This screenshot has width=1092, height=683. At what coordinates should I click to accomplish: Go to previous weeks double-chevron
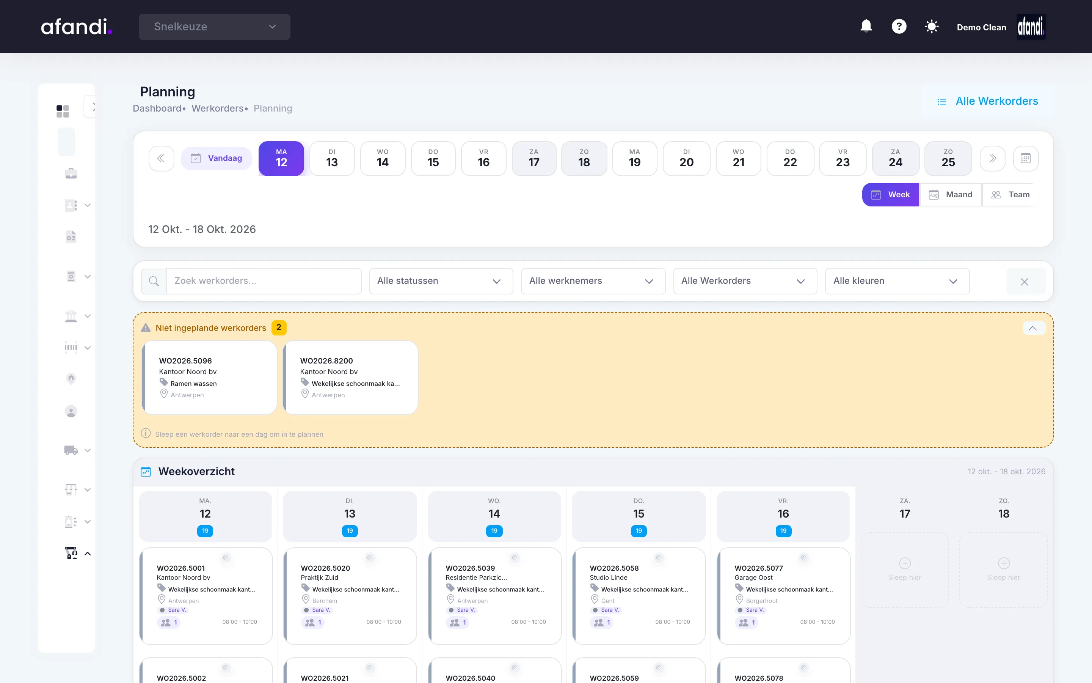[161, 159]
